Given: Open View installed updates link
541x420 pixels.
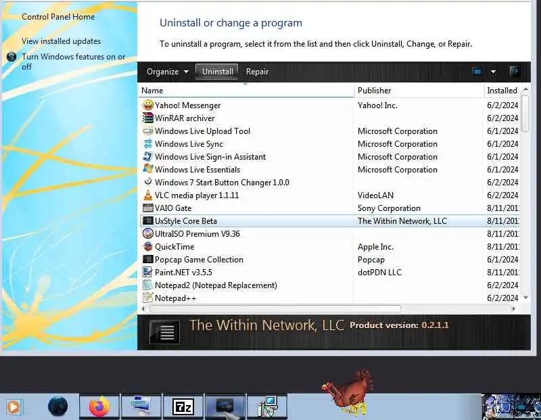Looking at the screenshot, I should [61, 41].
